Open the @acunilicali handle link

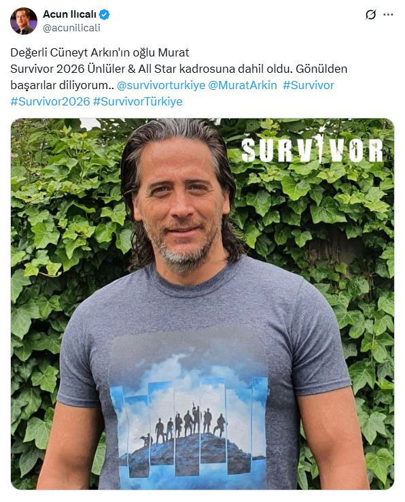point(71,28)
